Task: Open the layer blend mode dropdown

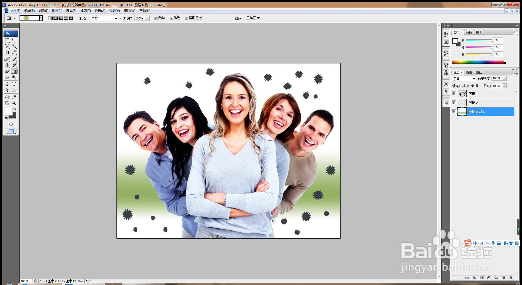Action: [463, 79]
